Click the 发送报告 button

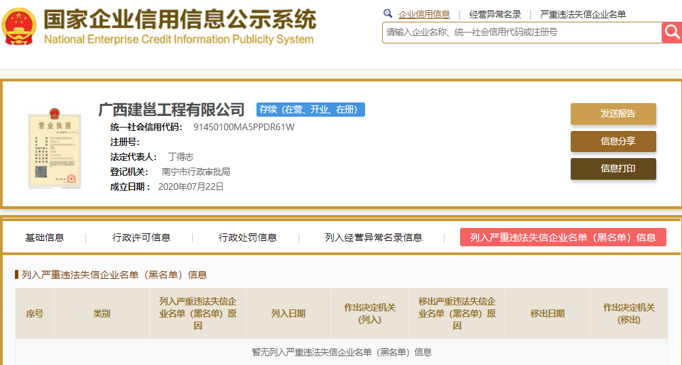click(x=613, y=113)
